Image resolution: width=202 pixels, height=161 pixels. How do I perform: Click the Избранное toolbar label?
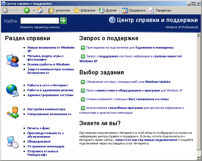coord(88,11)
